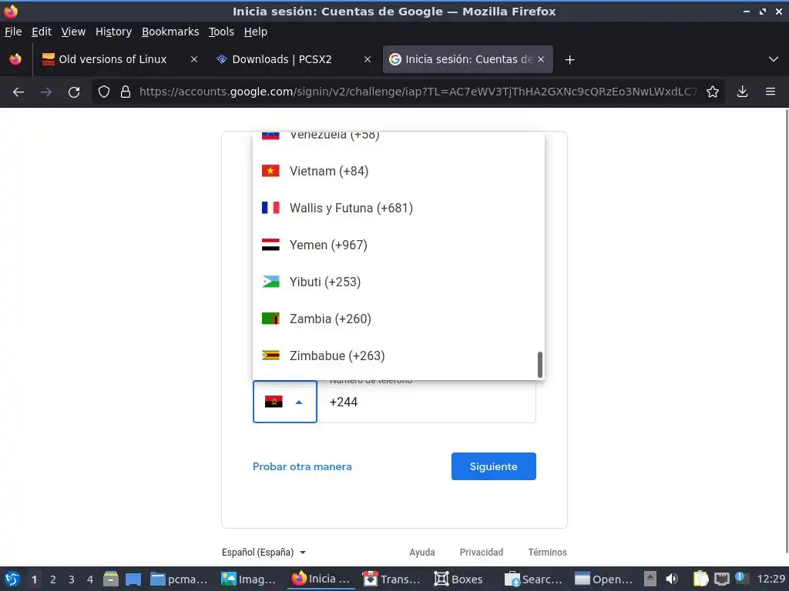
Task: Open the Firefox hamburger application menu
Action: point(771,92)
